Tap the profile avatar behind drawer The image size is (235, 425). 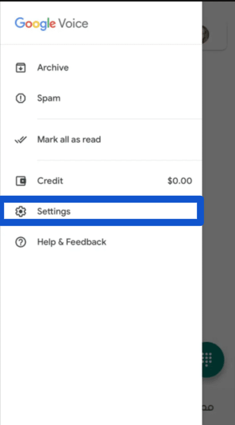(x=206, y=34)
